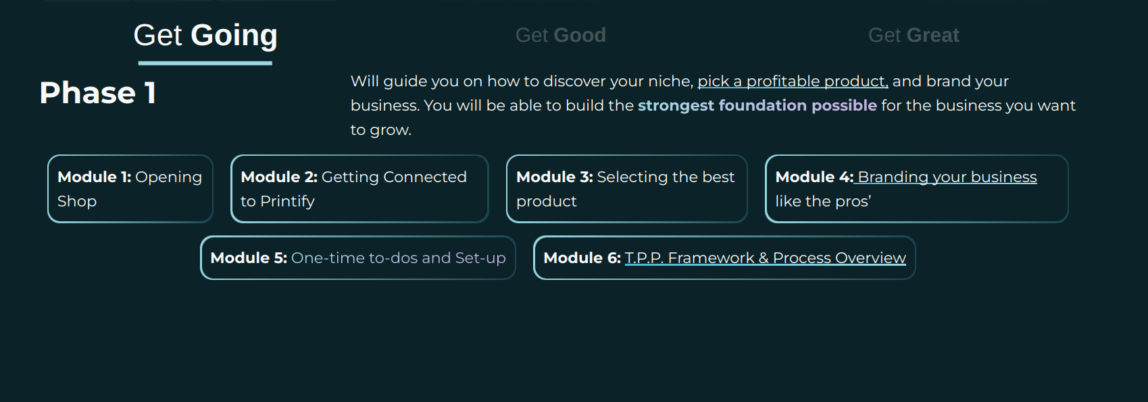Click the 'Phase 1' heading

tap(98, 93)
